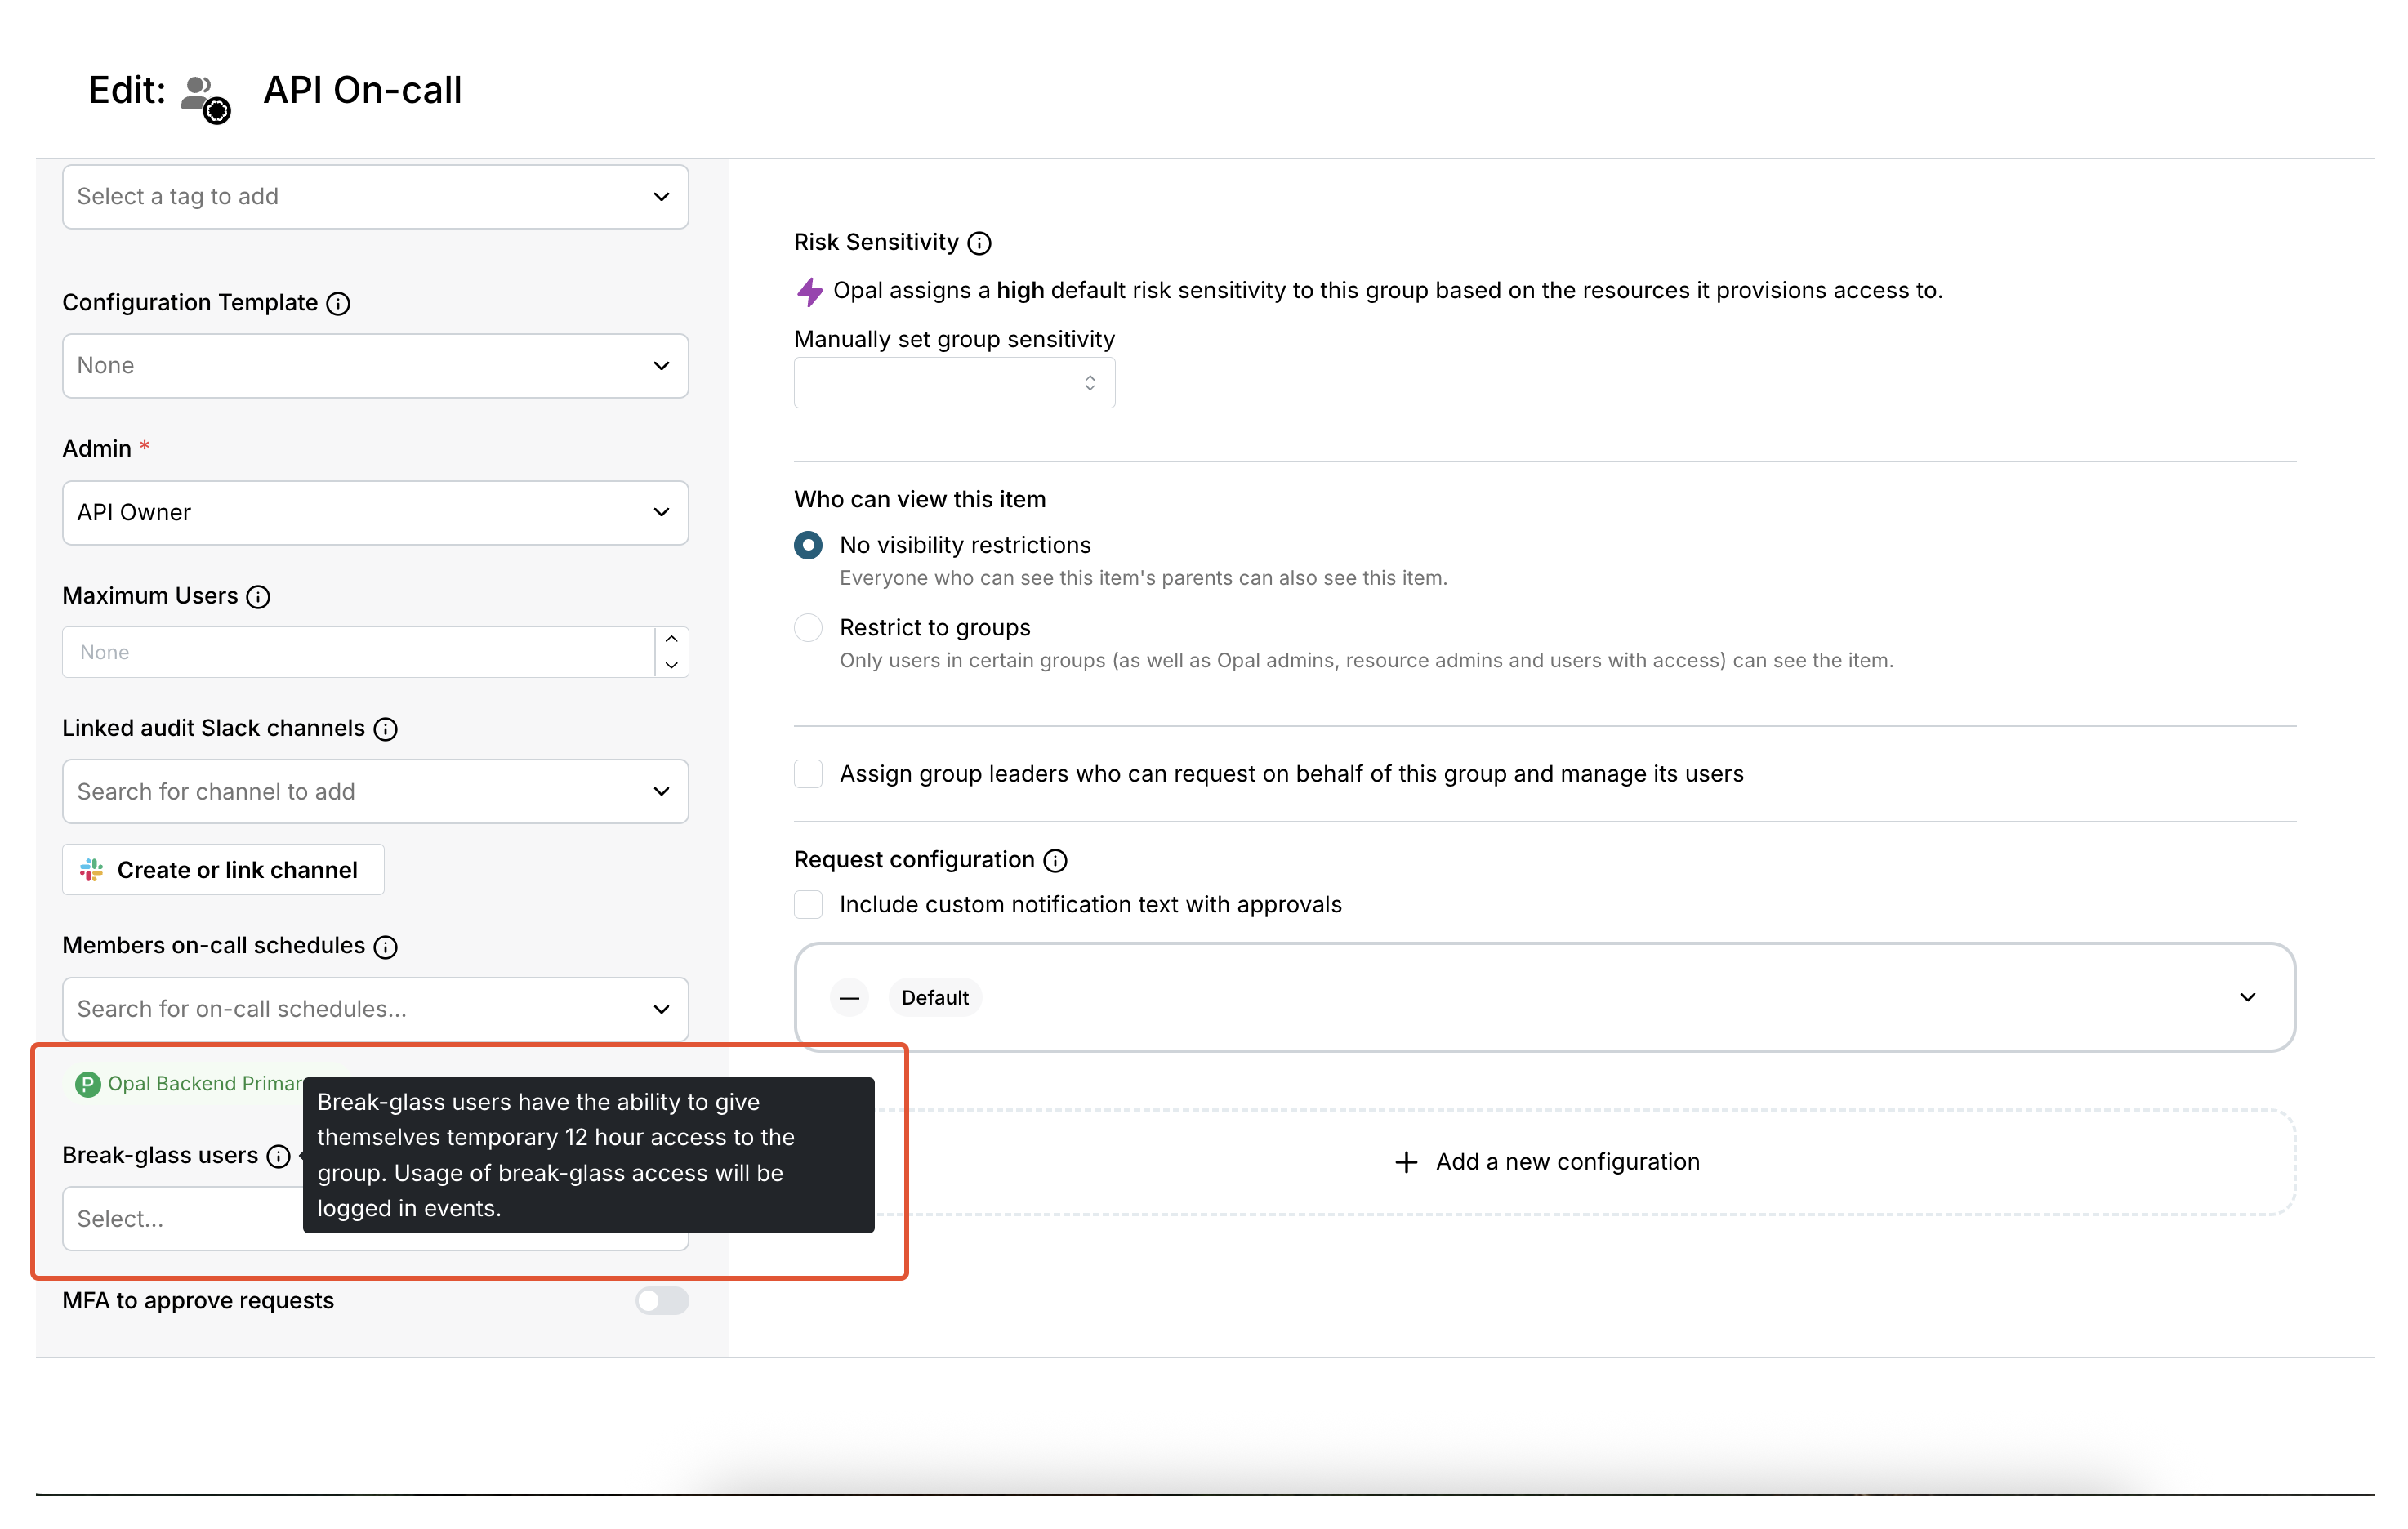Image resolution: width=2408 pixels, height=1529 pixels.
Task: Click Create or link channel button
Action: 223,870
